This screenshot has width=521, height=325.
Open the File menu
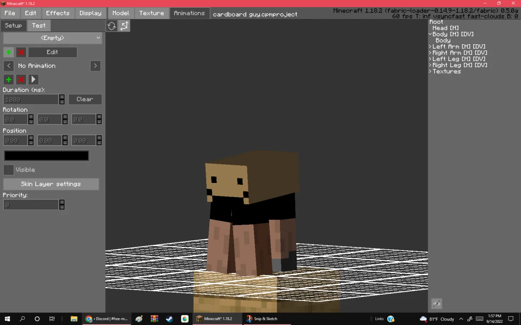pyautogui.click(x=10, y=13)
